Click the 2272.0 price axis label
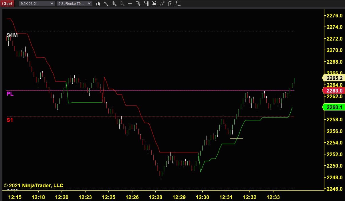The width and height of the screenshot is (345, 201). pos(334,39)
